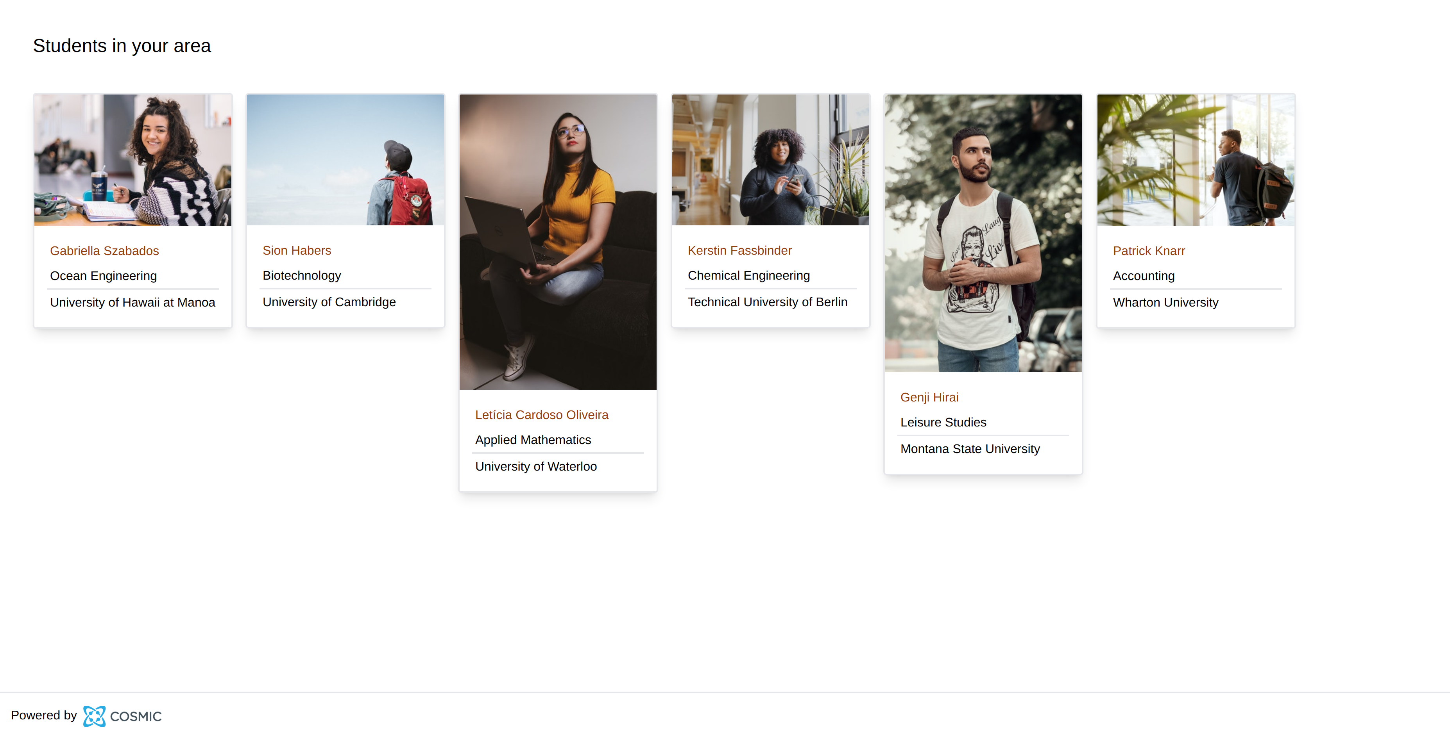Select Applied Mathematics field text
1450x735 pixels.
[x=533, y=440]
